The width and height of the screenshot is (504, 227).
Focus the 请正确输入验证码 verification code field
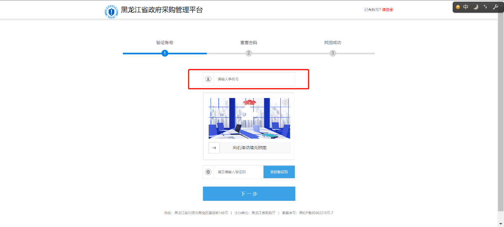pyautogui.click(x=238, y=172)
